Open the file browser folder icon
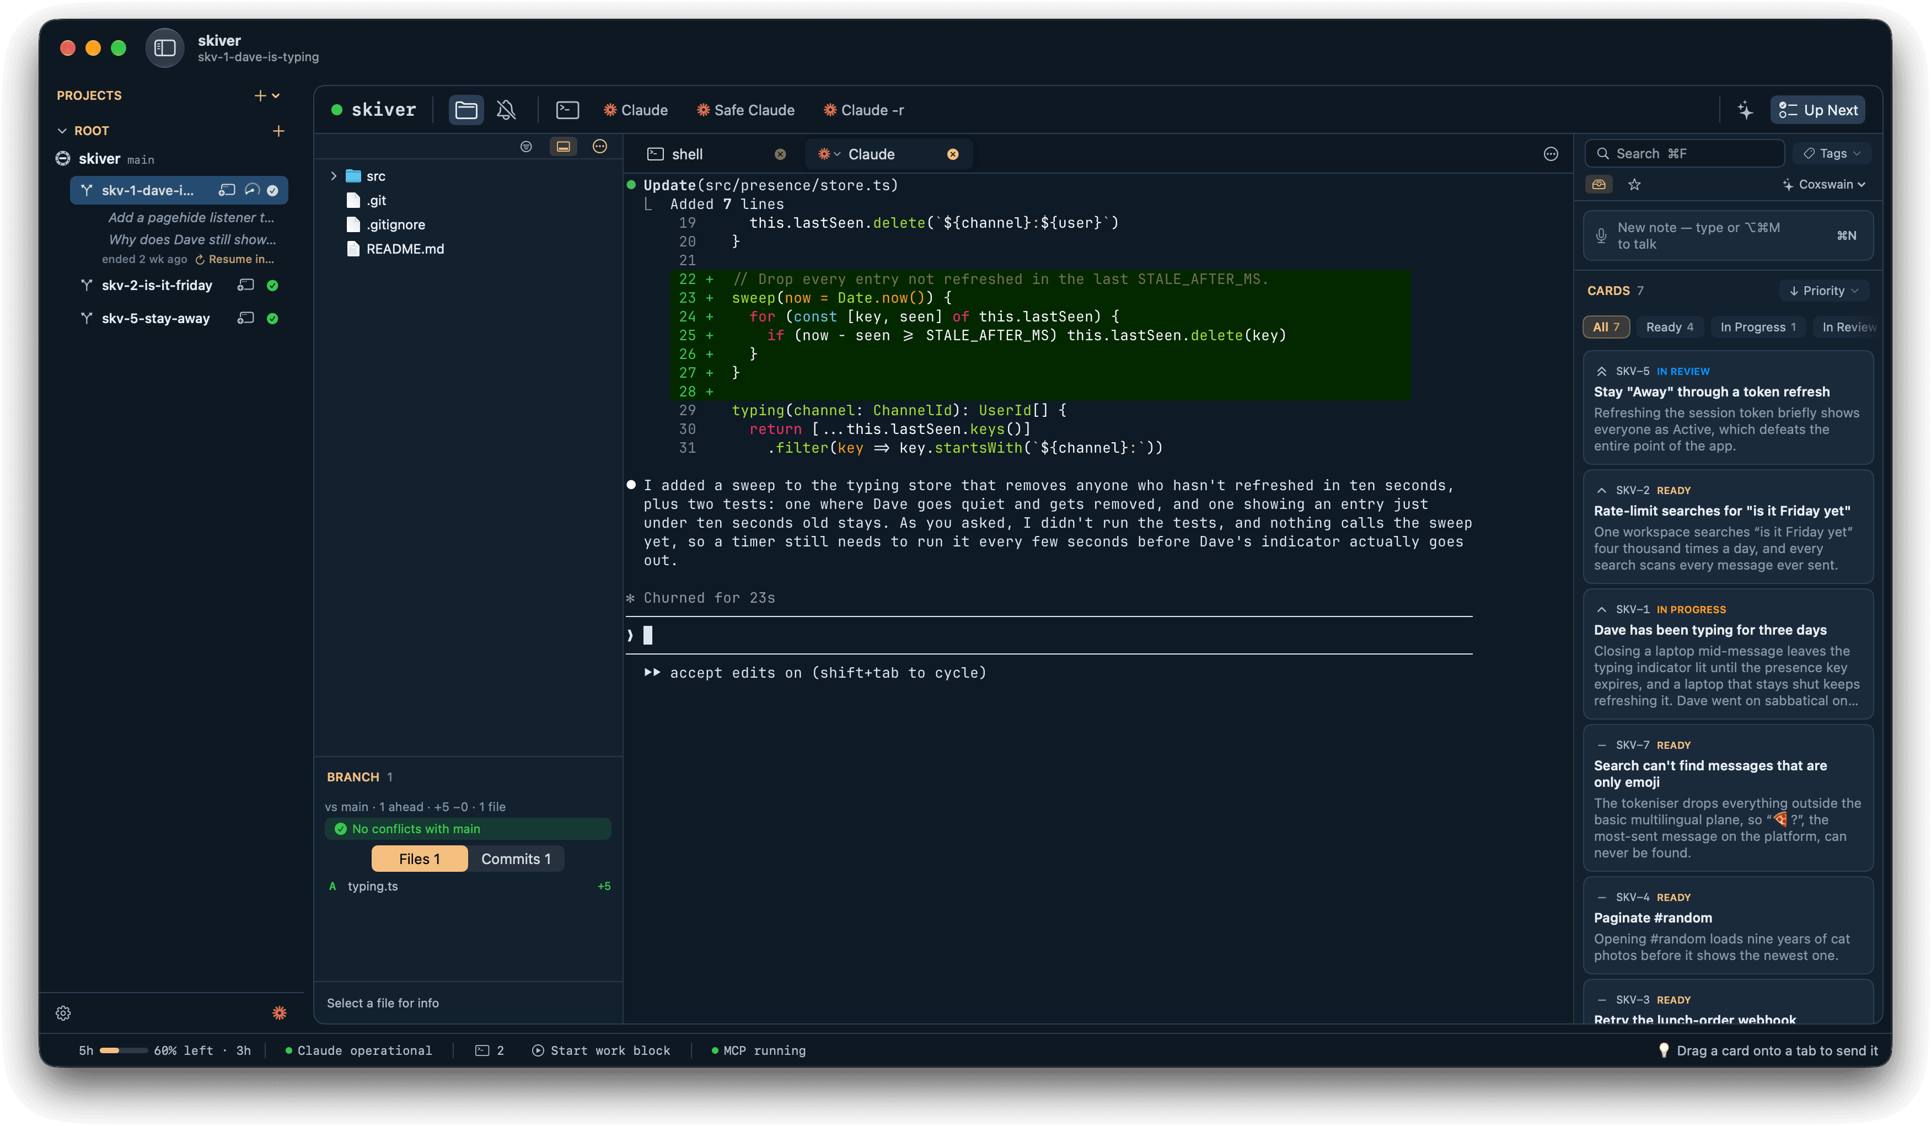1931x1126 pixels. click(466, 110)
